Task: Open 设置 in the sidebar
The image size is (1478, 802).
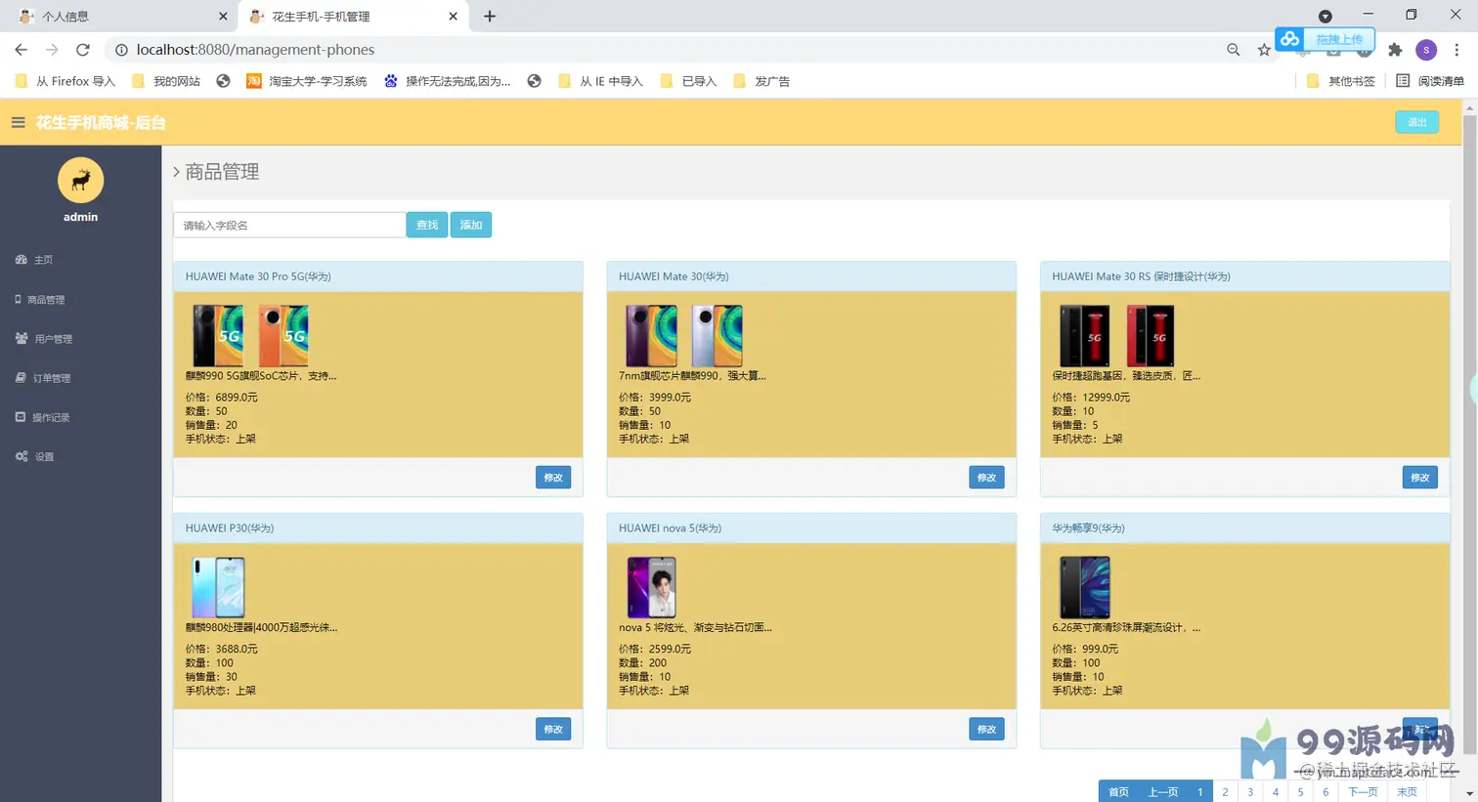Action: [35, 456]
